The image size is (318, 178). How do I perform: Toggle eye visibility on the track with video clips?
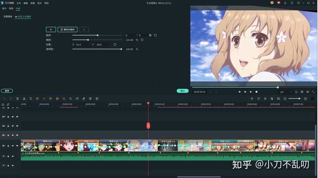pyautogui.click(x=17, y=146)
